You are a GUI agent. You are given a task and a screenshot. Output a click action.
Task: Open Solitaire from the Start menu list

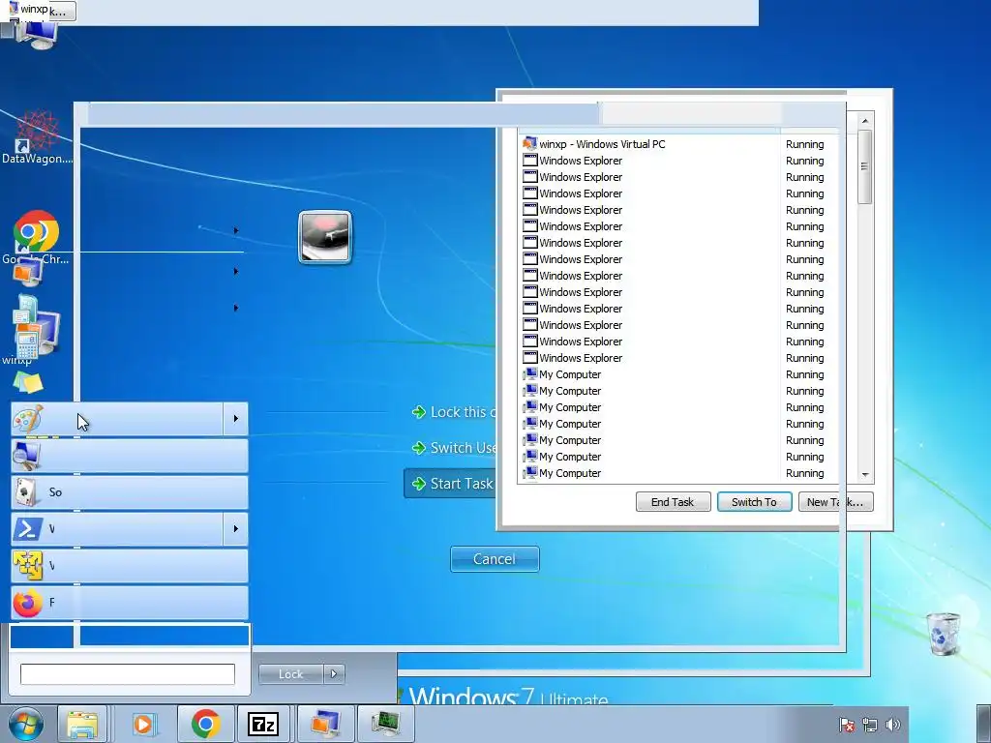tap(130, 491)
